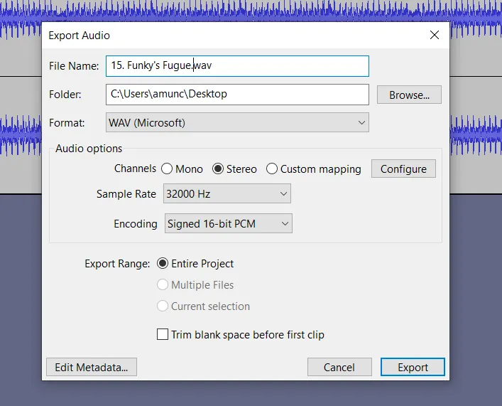Enable Trim blank space before first clip
Viewport: 502px width, 406px height.
click(163, 335)
